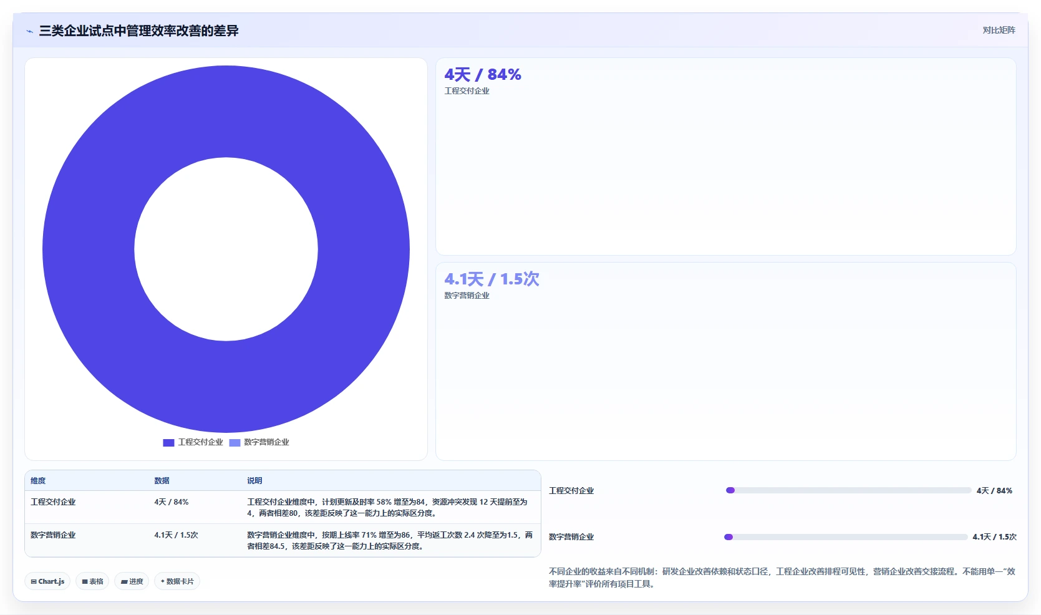Toggle 工程交付企业 legend item in the chart

click(193, 442)
